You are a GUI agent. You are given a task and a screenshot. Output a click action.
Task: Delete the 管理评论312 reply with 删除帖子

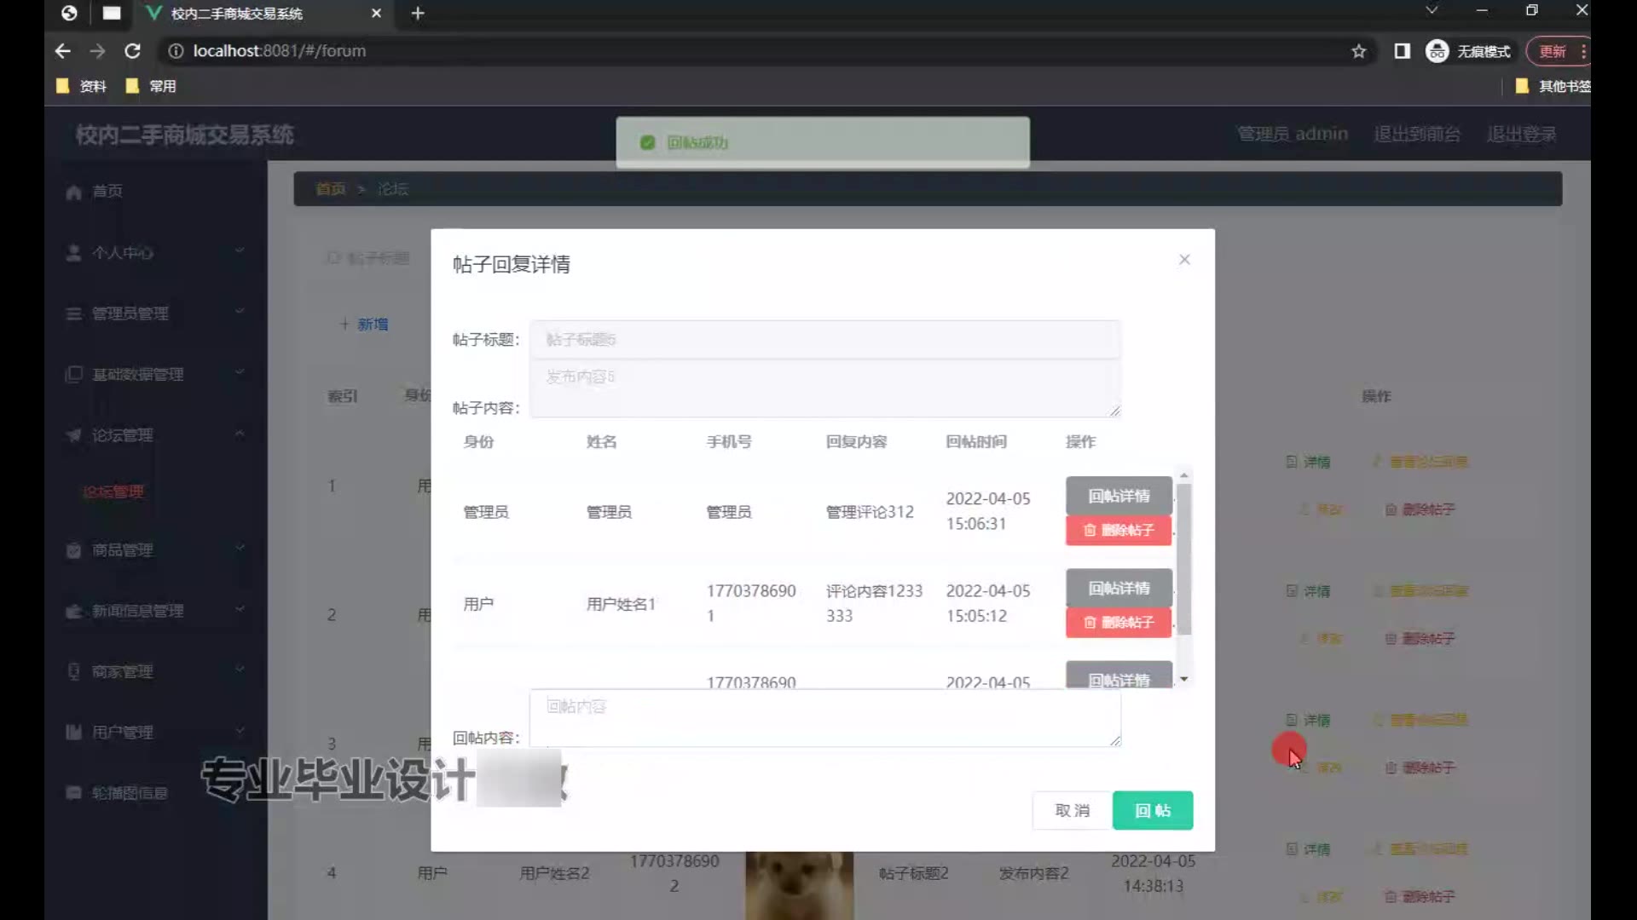point(1118,530)
